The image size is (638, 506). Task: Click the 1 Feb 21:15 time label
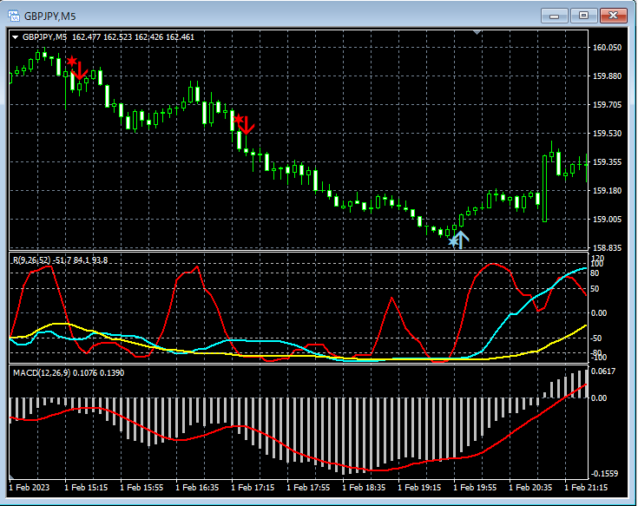pos(587,489)
